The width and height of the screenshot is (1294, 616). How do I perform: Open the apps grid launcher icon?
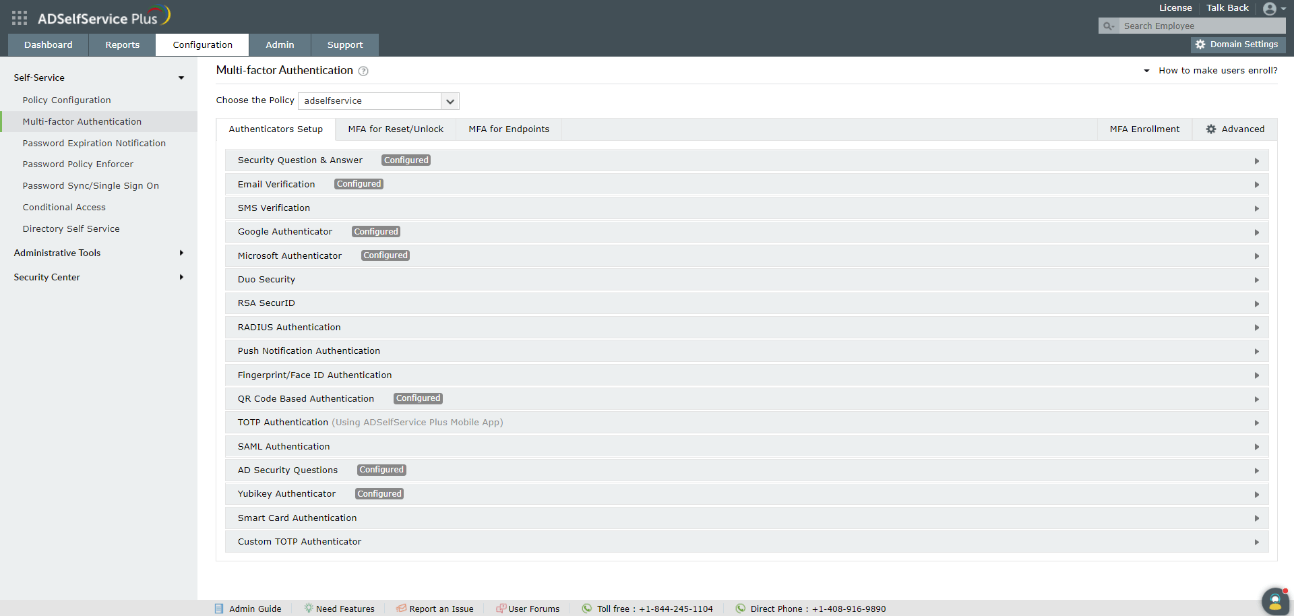20,18
